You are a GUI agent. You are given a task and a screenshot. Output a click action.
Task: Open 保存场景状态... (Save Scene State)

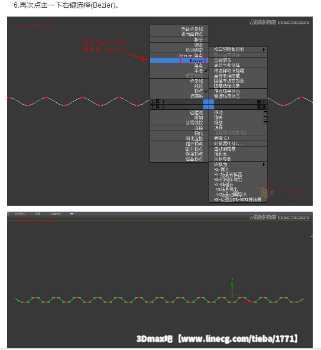point(230,91)
